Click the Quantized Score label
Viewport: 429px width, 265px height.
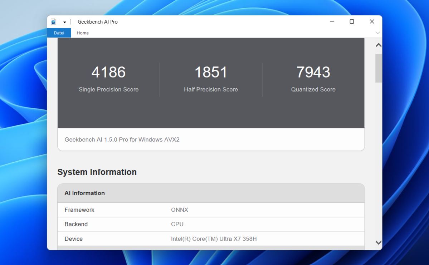pos(313,89)
